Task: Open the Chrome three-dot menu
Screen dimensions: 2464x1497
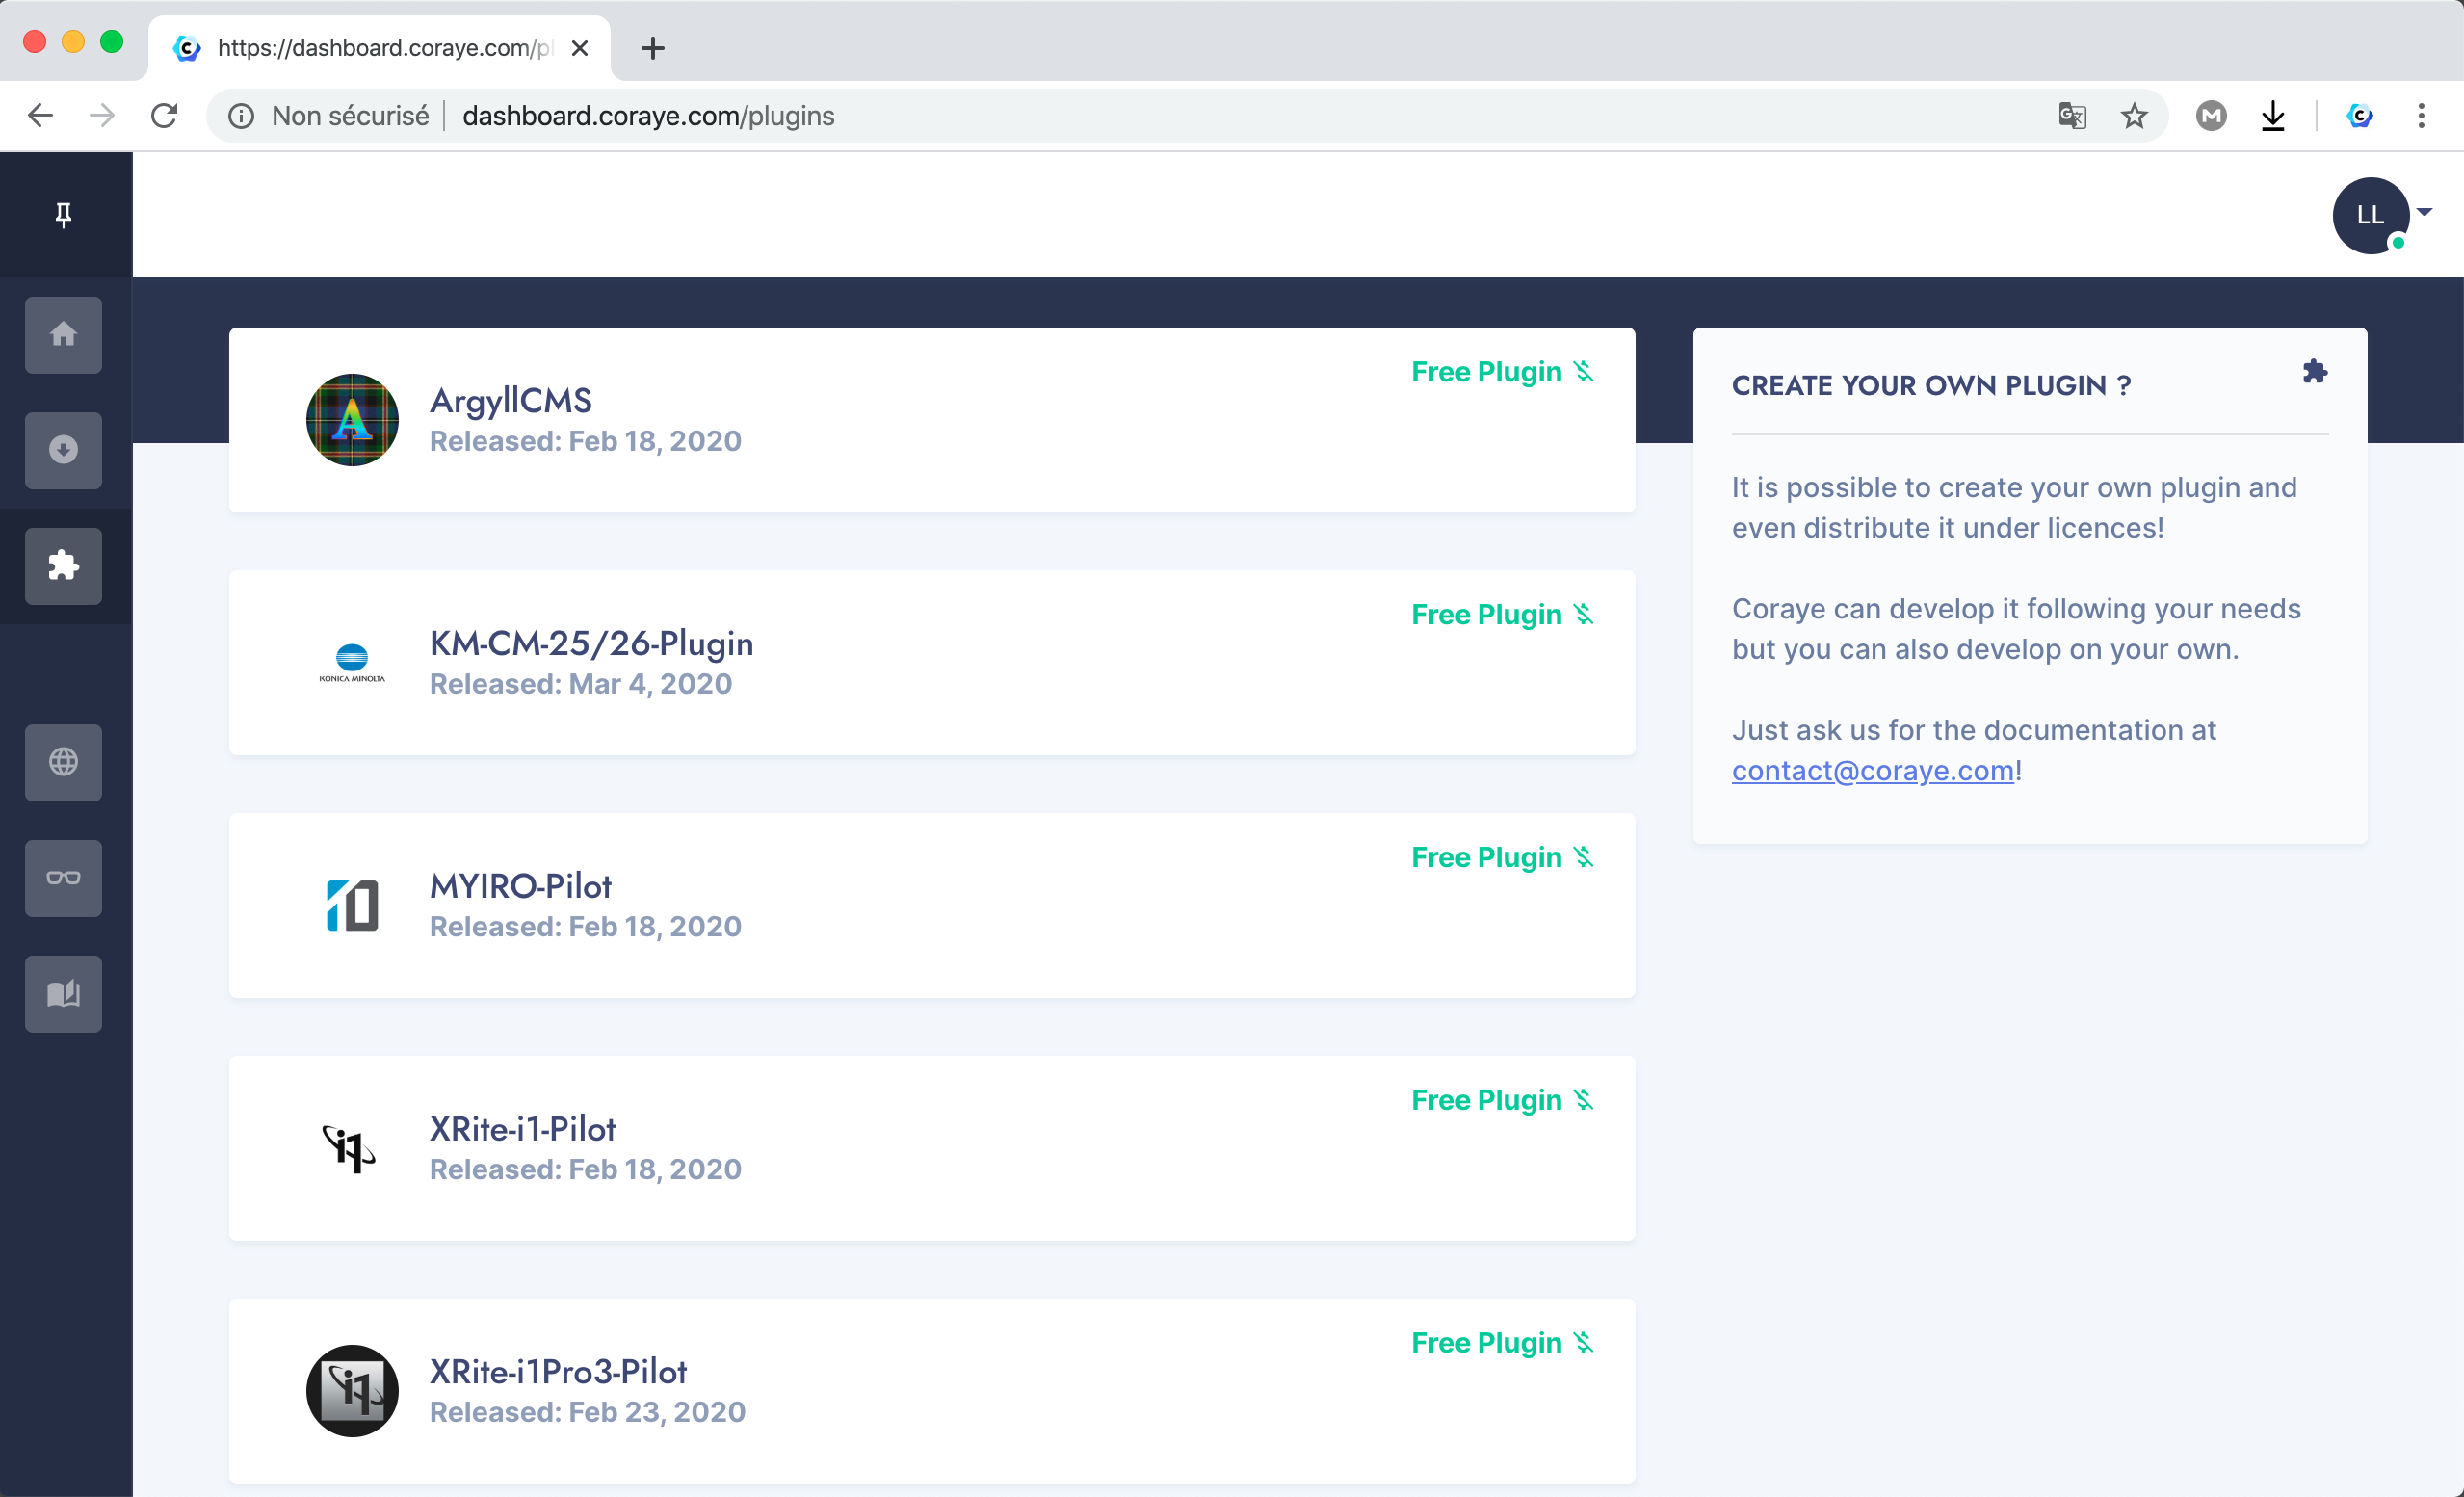Action: point(2421,116)
